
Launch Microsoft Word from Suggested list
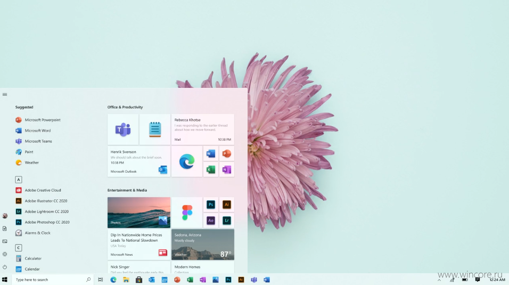33,131
